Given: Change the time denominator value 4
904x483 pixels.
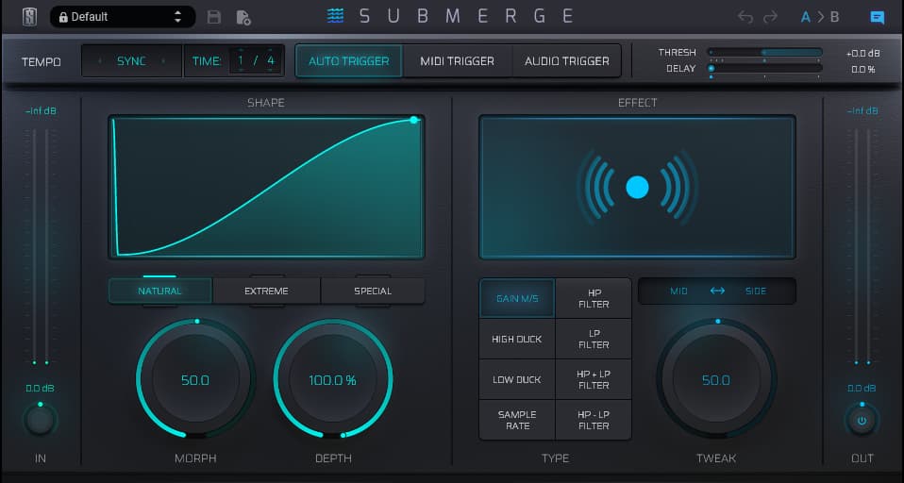Looking at the screenshot, I should 271,60.
